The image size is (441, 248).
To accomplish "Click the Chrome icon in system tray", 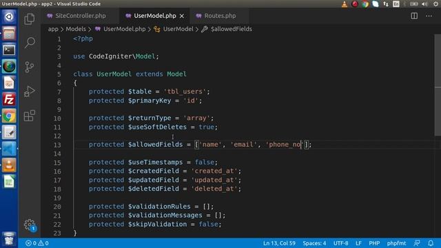I will point(365,4).
